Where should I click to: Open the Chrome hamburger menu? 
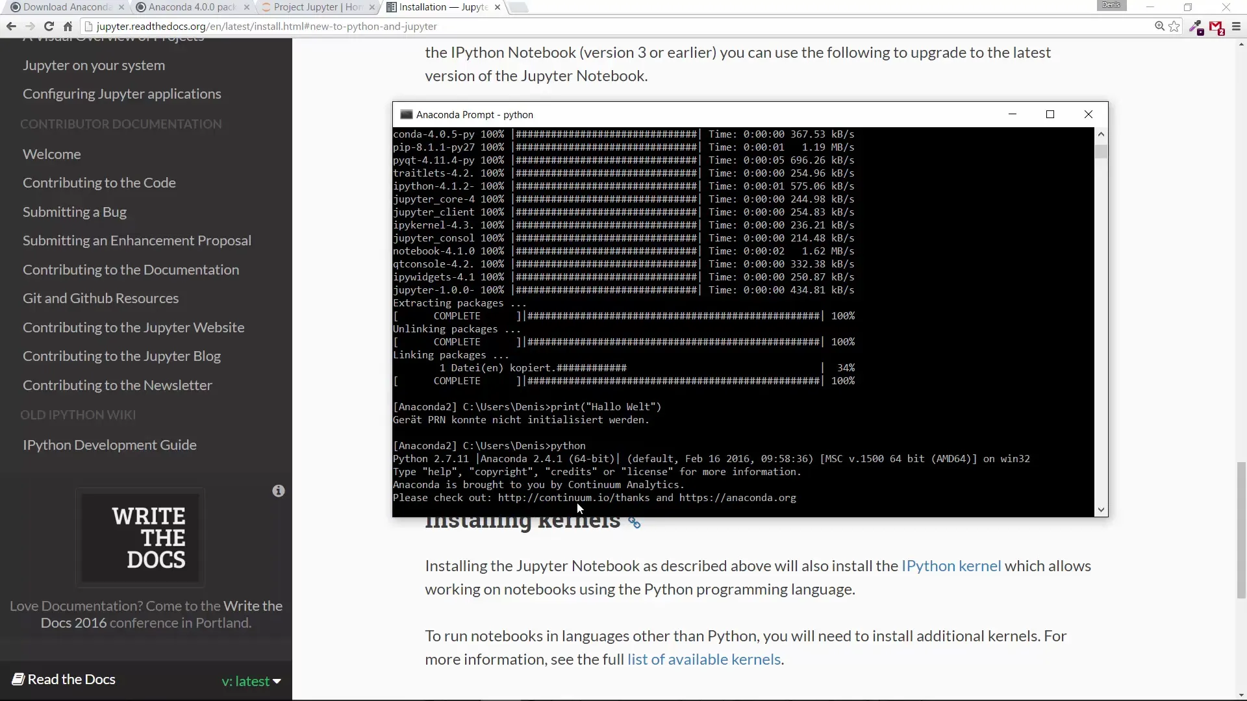[x=1236, y=27]
